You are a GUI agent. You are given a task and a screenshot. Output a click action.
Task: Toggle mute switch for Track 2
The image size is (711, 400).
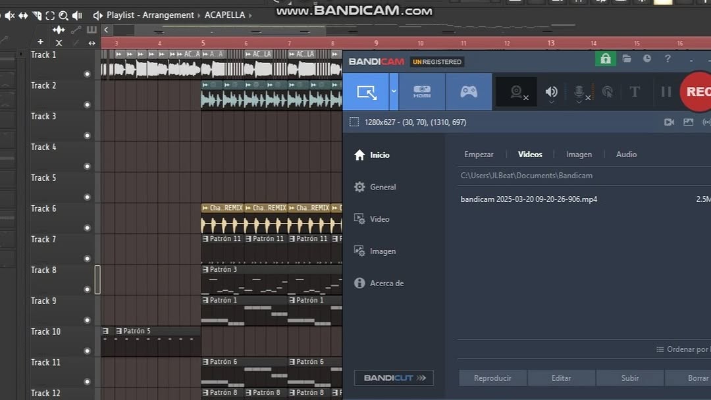87,105
